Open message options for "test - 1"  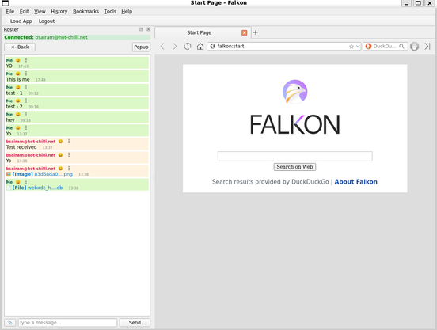point(26,87)
